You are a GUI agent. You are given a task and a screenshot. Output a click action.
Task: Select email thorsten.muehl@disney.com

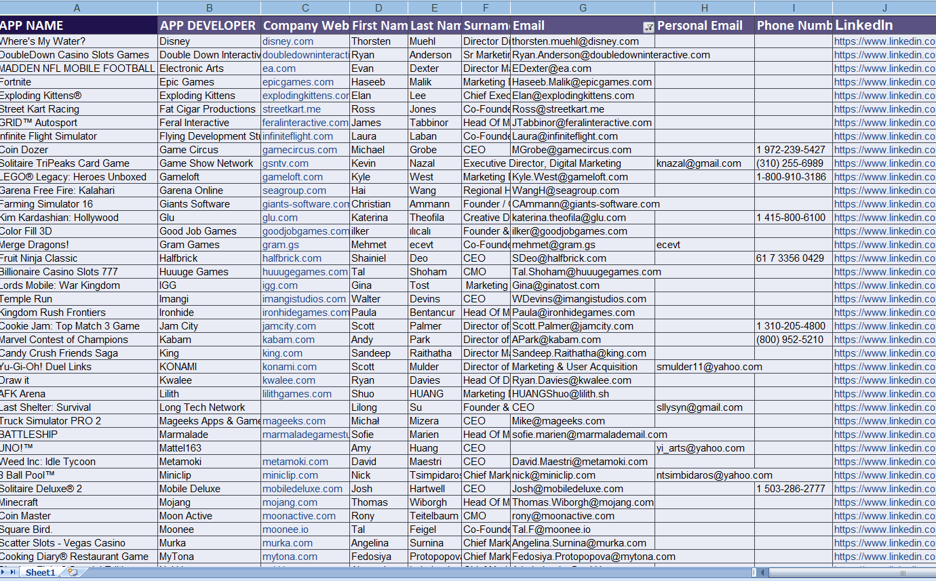click(583, 41)
